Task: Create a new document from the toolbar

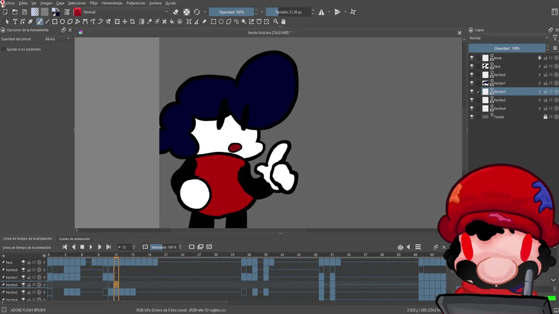Action: (x=5, y=12)
